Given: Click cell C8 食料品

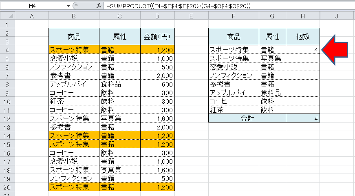Looking at the screenshot, I should [120, 84].
